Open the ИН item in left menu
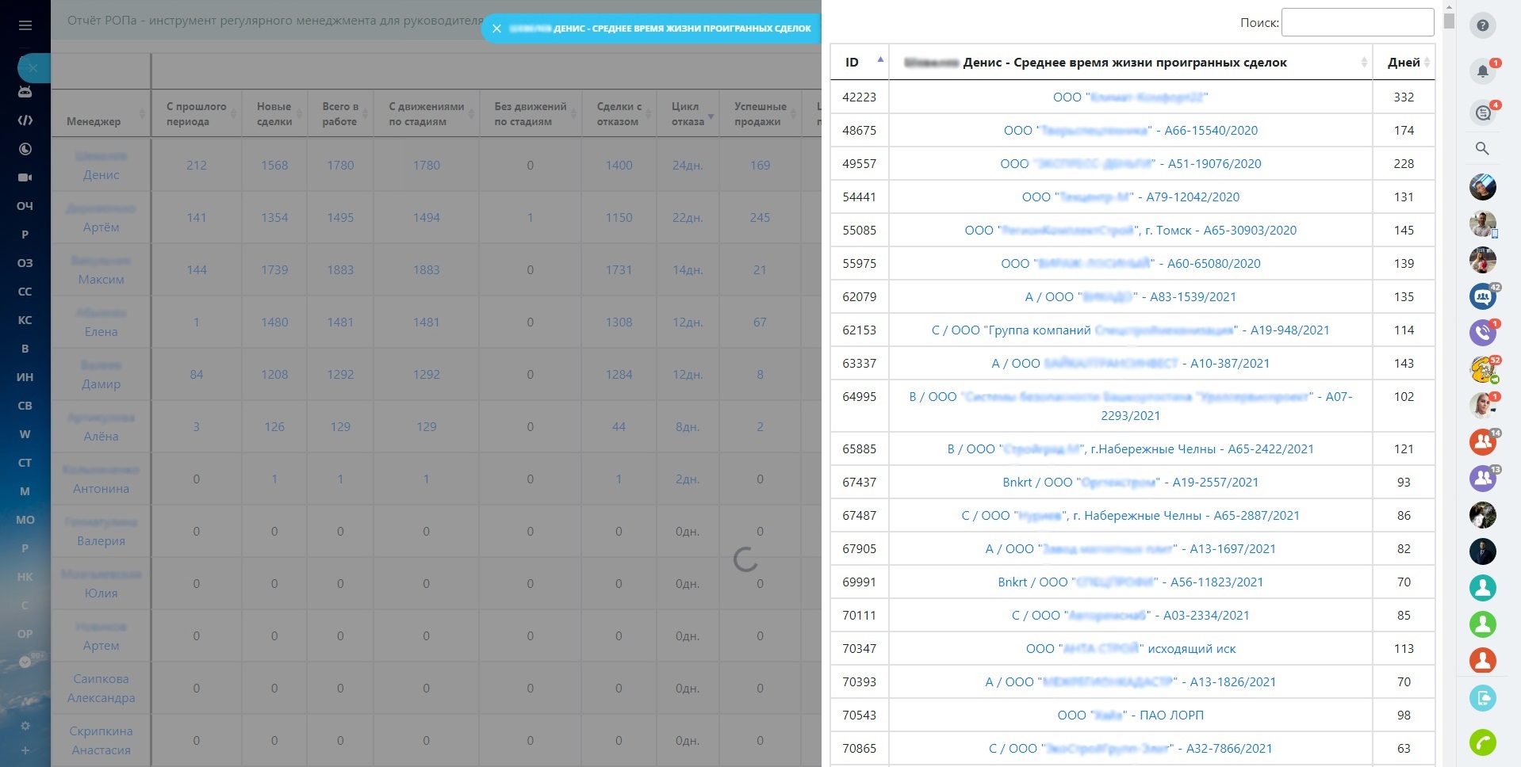Viewport: 1521px width, 767px height. (x=25, y=377)
